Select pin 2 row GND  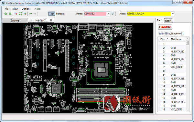pos(172,48)
